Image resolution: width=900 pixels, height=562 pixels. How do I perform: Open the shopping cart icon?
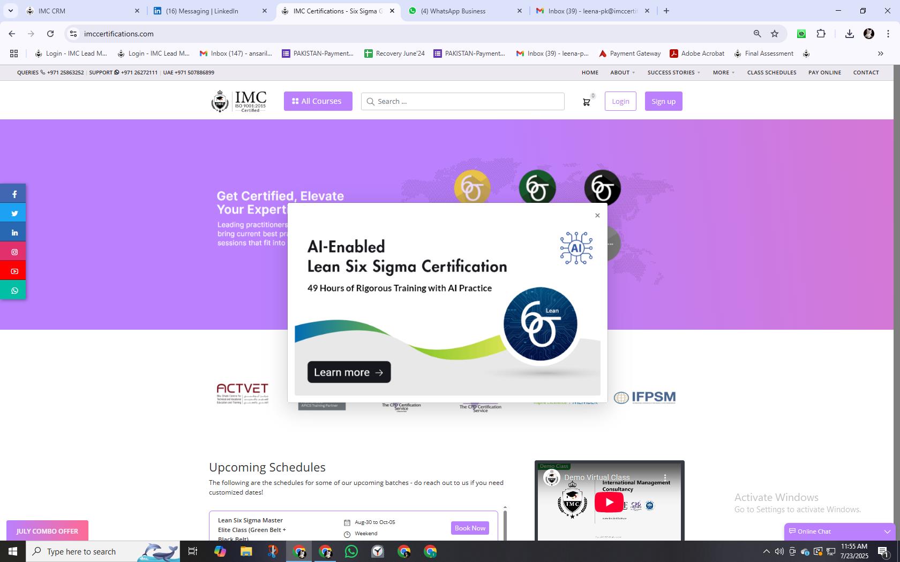tap(587, 102)
